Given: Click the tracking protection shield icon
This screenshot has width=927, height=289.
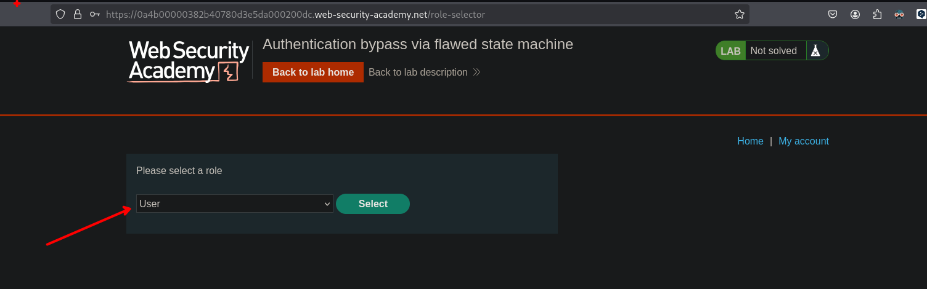Looking at the screenshot, I should [x=60, y=14].
